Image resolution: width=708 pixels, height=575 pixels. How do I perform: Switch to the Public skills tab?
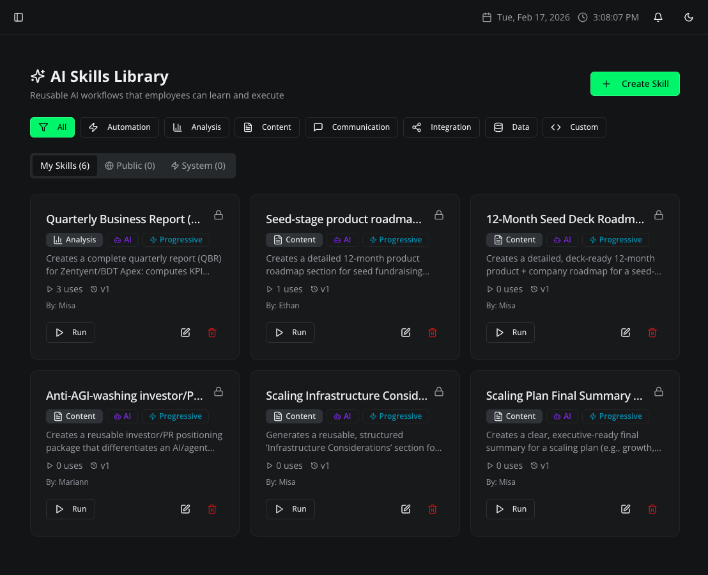pyautogui.click(x=130, y=165)
